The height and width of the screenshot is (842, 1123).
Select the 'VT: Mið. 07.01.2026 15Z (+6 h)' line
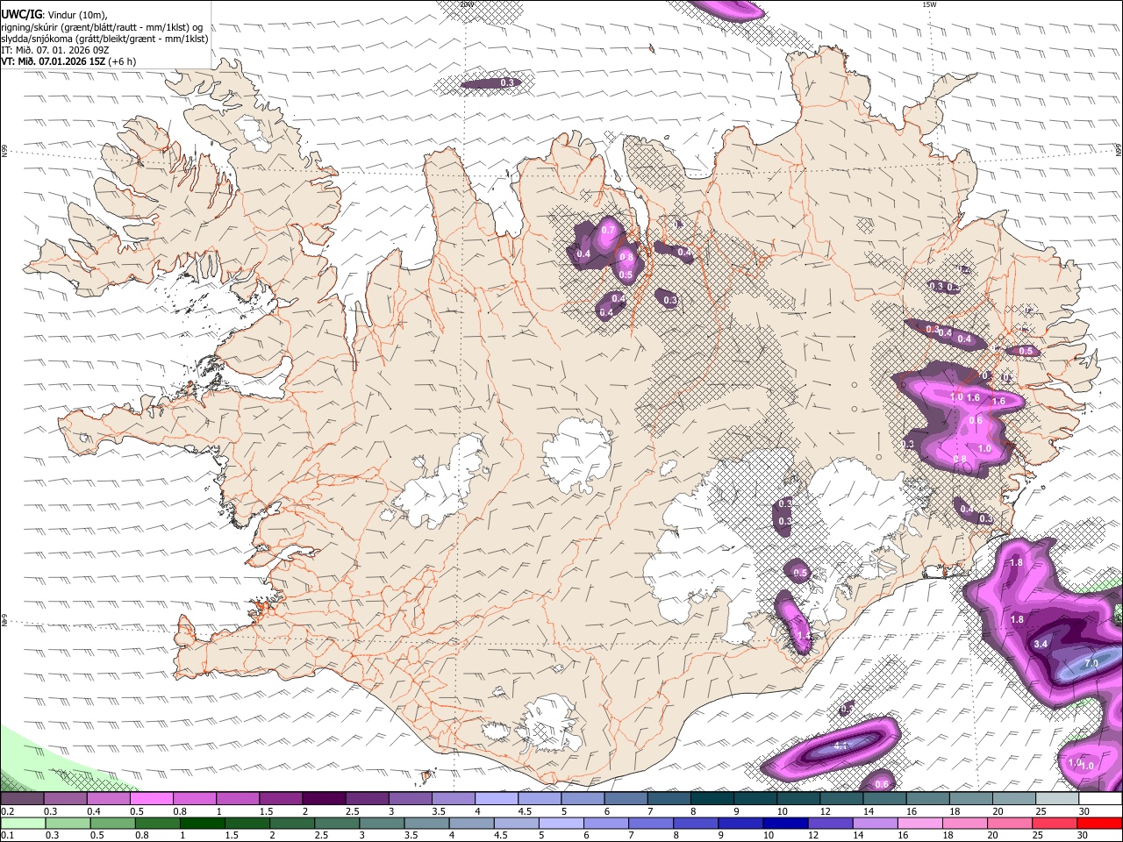coord(68,61)
